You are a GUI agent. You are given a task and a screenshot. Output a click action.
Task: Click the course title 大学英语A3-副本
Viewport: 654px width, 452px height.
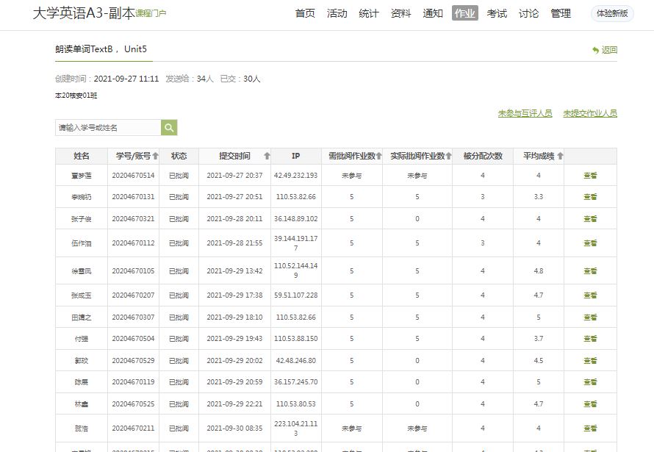(84, 13)
